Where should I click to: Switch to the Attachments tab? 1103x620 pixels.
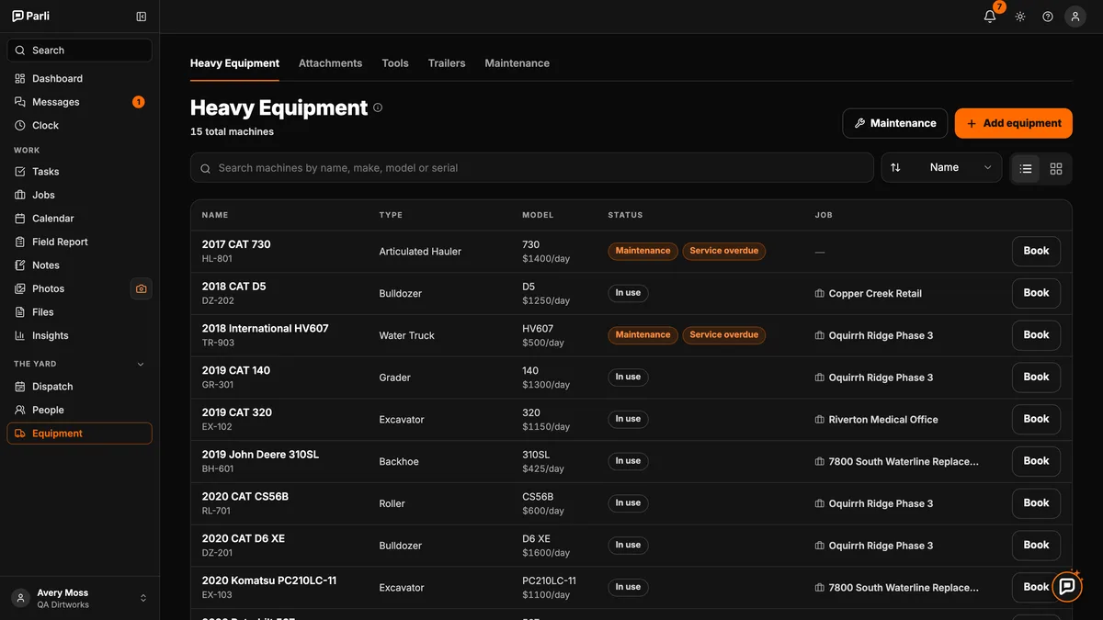coord(330,63)
